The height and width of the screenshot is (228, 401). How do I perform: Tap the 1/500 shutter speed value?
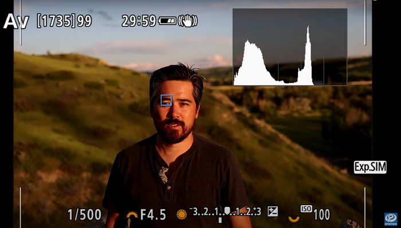click(84, 215)
